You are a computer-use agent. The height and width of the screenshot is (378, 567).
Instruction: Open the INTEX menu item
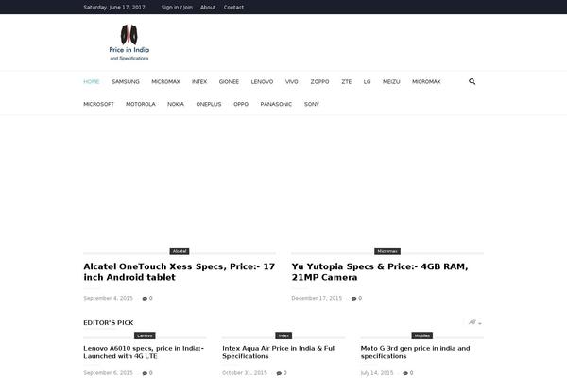click(x=199, y=82)
